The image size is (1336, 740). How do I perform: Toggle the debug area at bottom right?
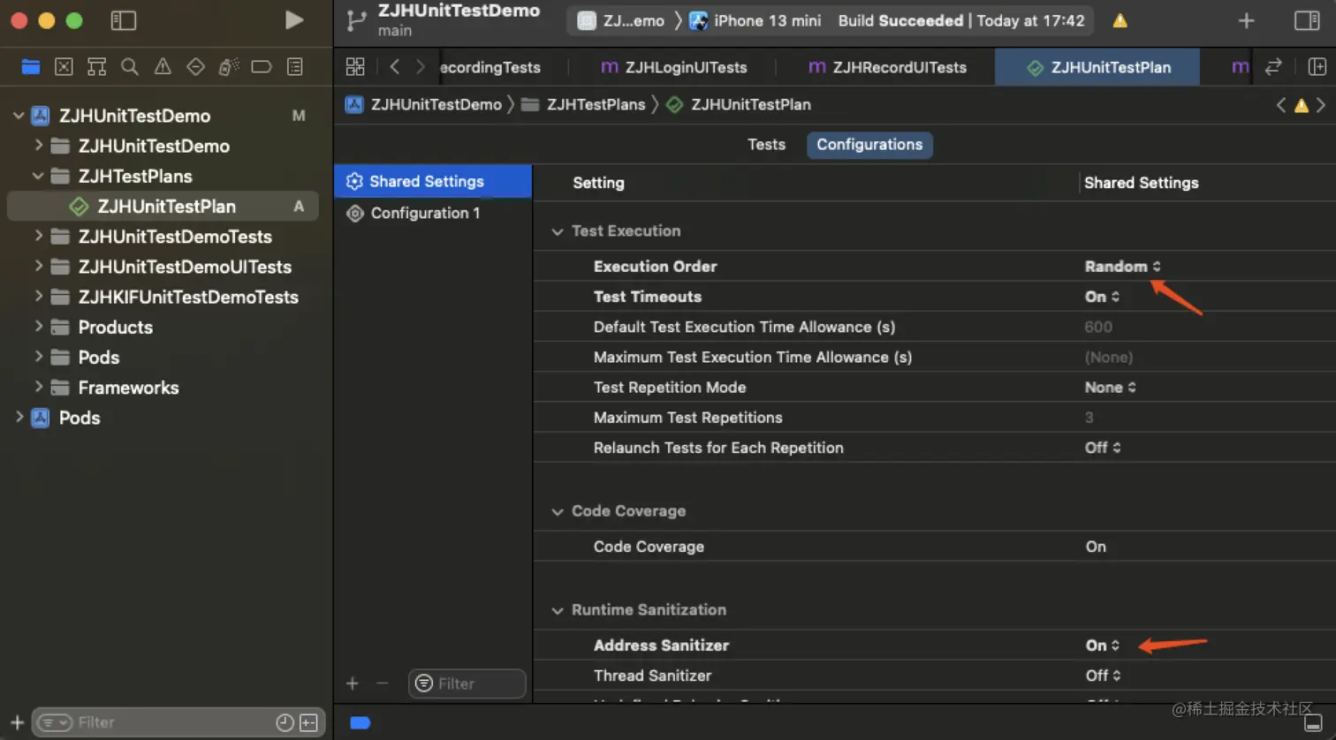tap(1313, 722)
